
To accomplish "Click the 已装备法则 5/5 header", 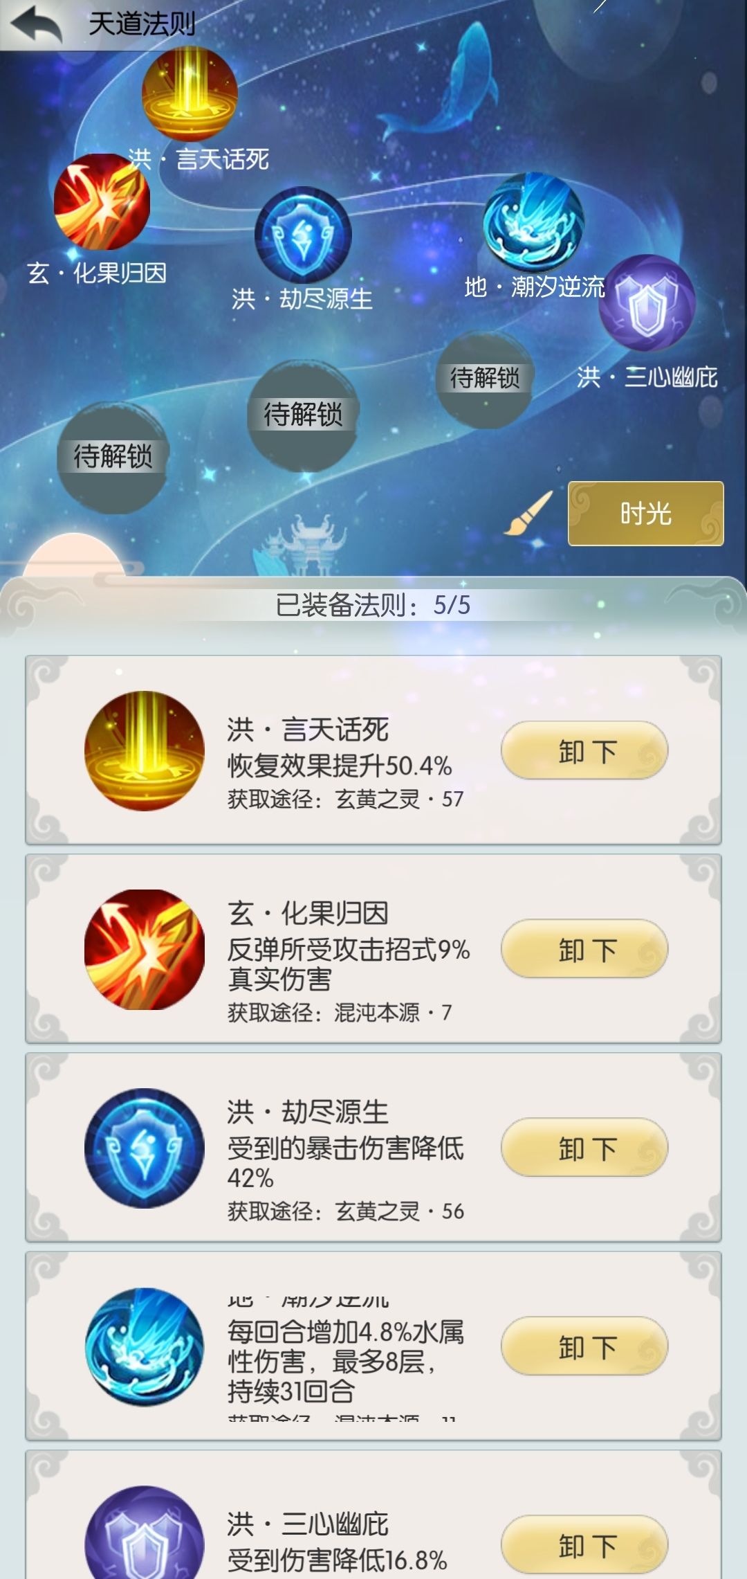I will pos(373,605).
